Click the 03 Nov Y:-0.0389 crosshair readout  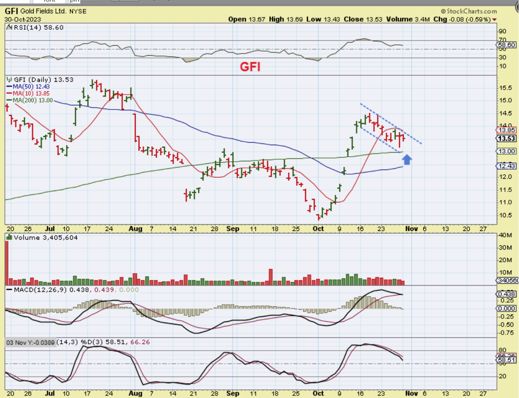click(30, 342)
